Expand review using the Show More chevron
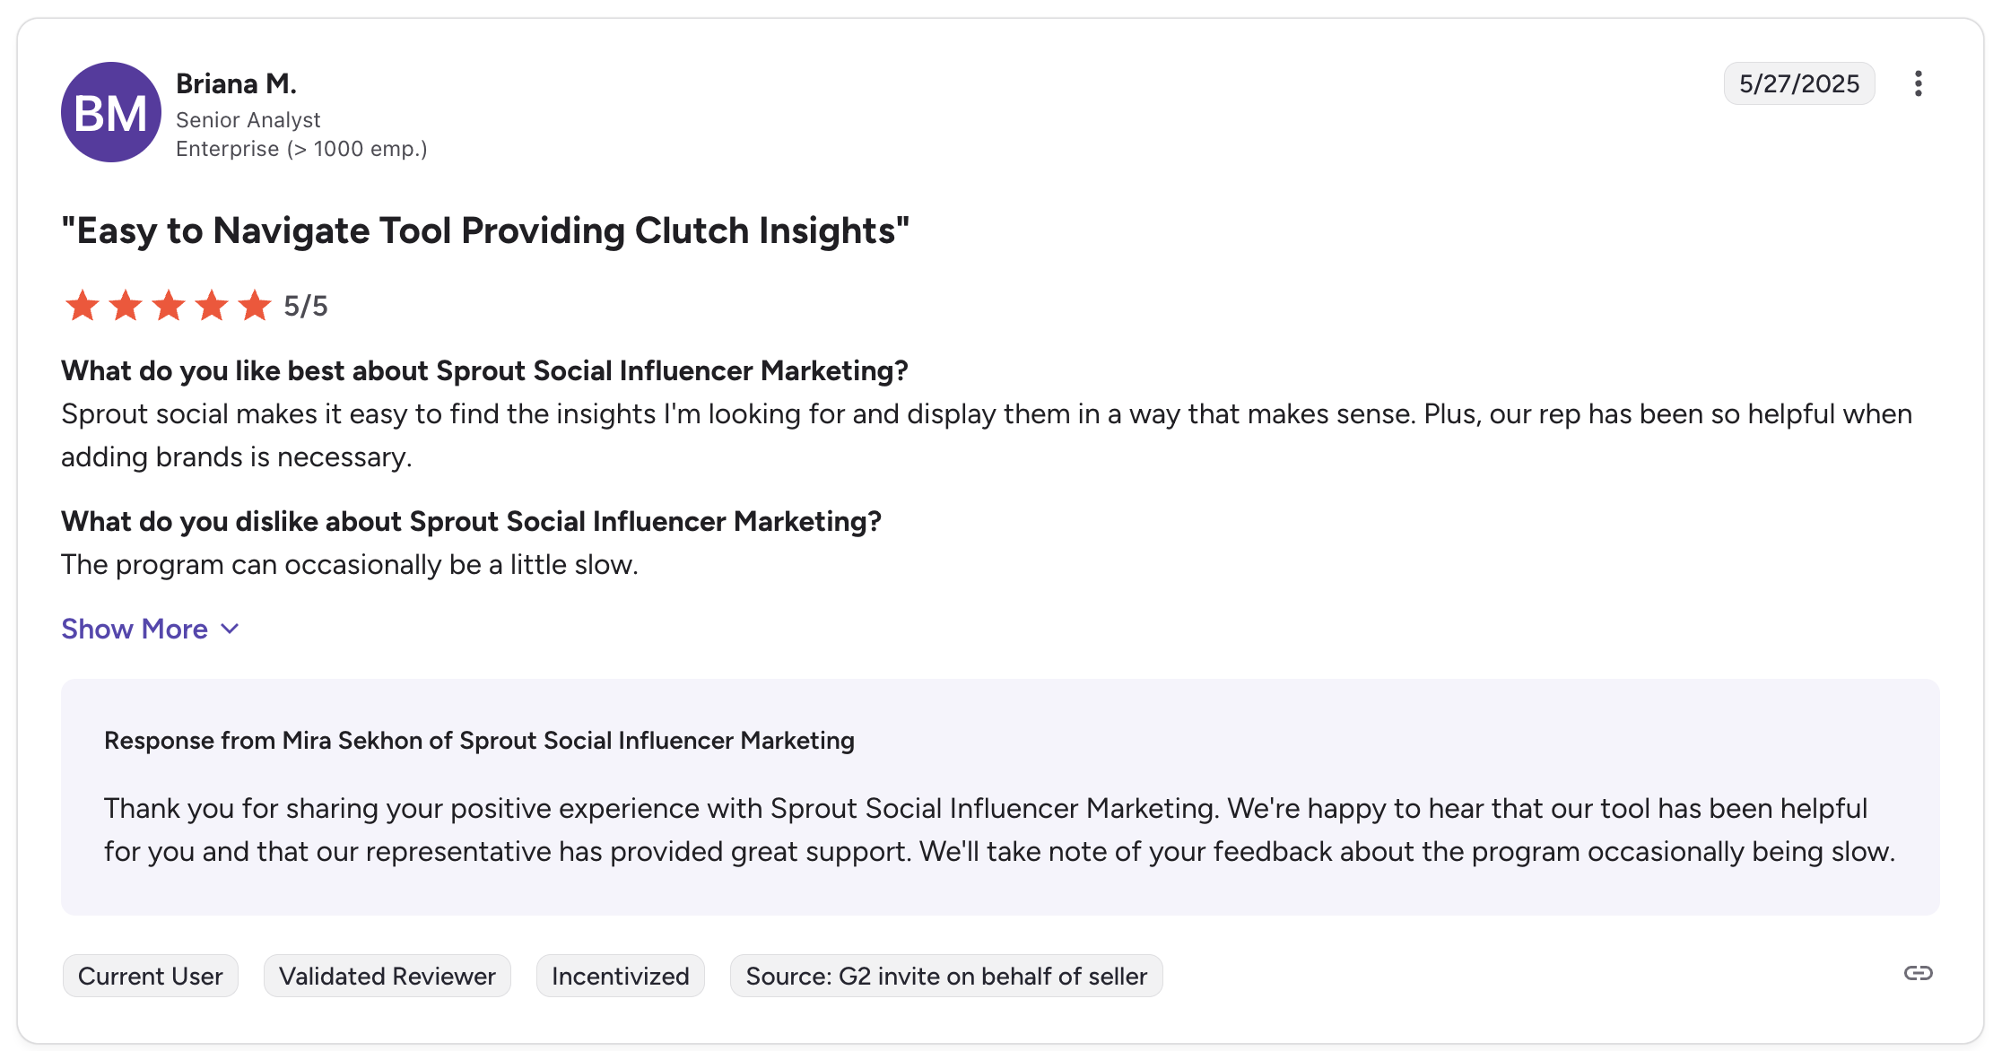Image resolution: width=1993 pixels, height=1051 pixels. click(230, 629)
